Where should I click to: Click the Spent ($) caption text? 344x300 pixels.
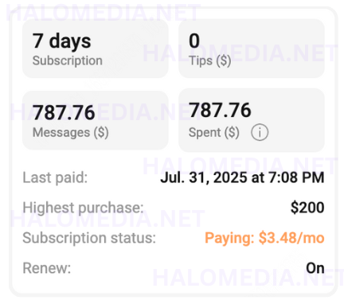pos(214,132)
